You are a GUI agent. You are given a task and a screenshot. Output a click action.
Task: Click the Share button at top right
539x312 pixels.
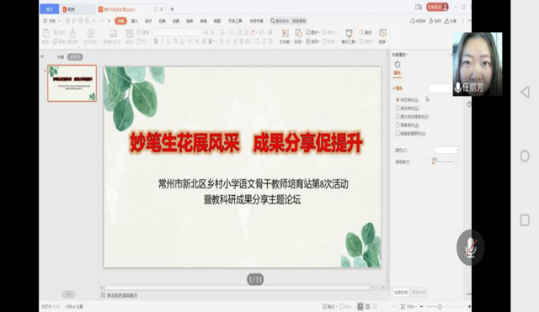tap(451, 21)
